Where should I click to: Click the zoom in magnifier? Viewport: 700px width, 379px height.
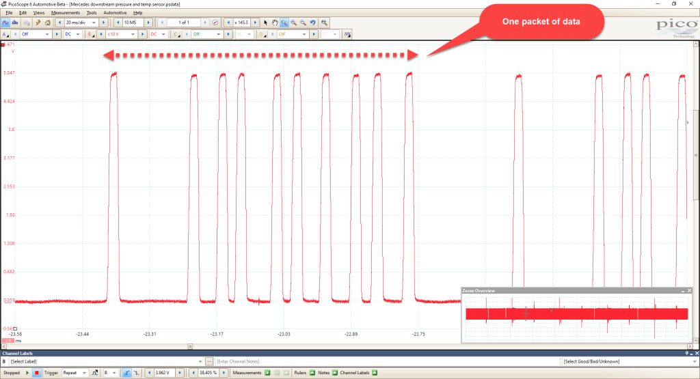tap(294, 23)
